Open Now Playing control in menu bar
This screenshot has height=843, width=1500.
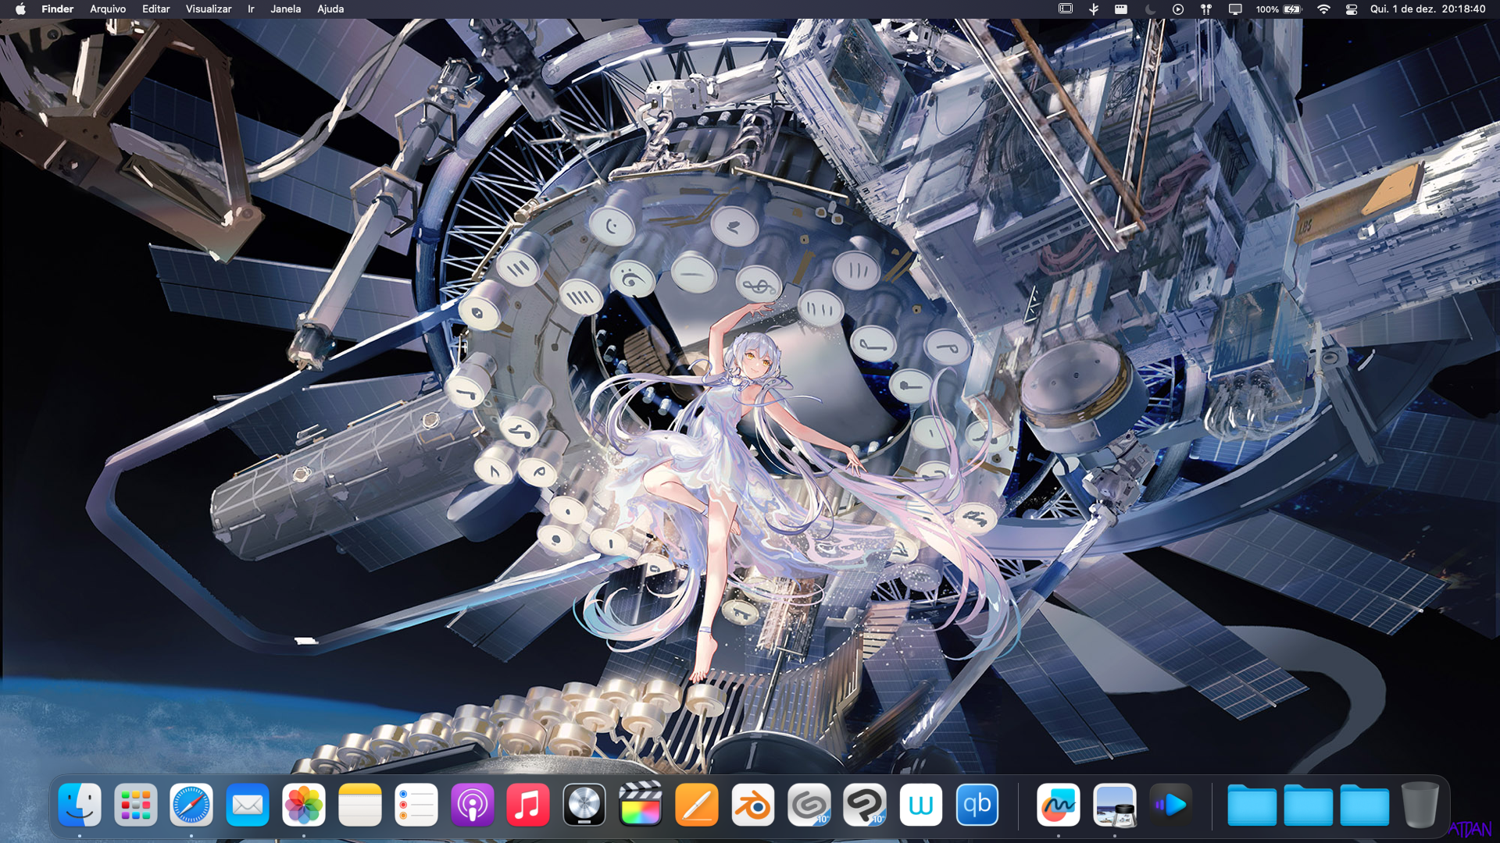point(1178,9)
